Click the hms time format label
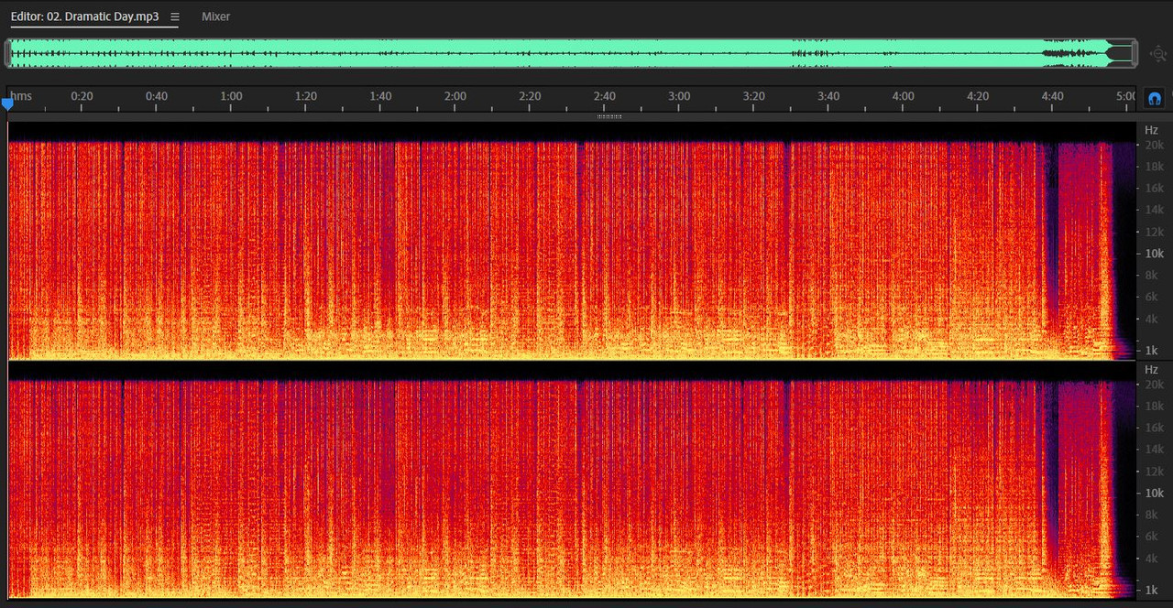This screenshot has width=1173, height=608. (x=21, y=96)
